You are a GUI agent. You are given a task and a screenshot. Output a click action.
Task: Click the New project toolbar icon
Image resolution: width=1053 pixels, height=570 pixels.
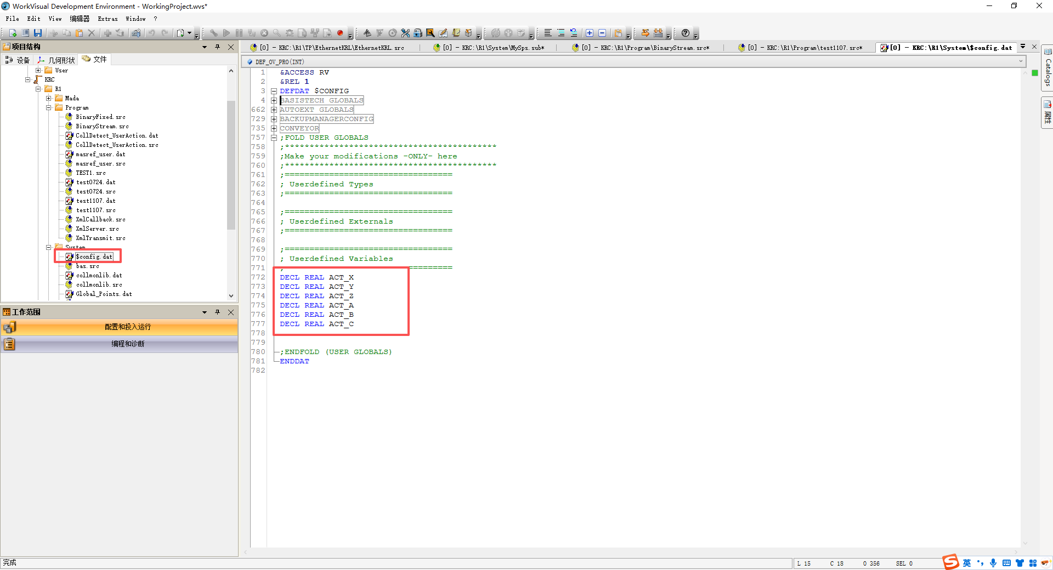(13, 33)
